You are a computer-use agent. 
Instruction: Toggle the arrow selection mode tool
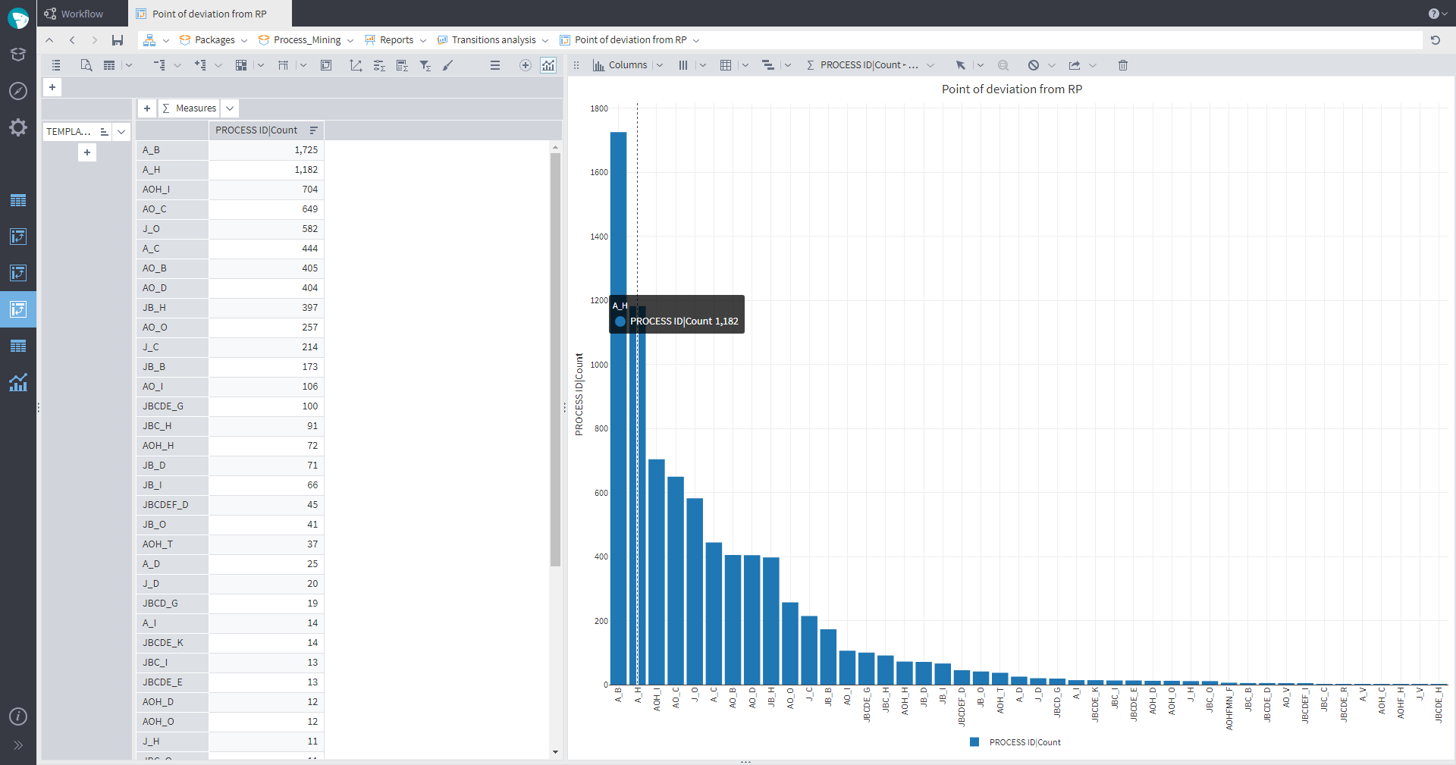(960, 65)
